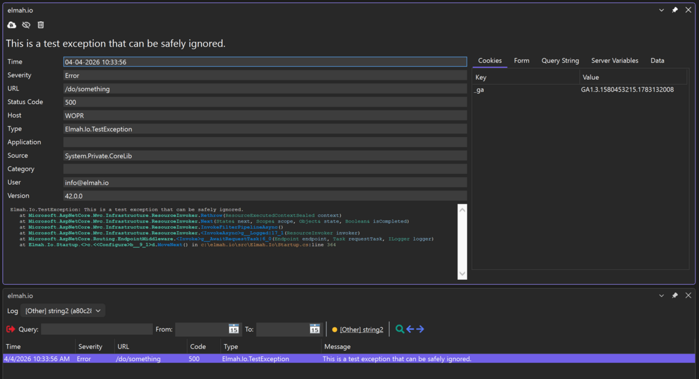
Task: Focus the Query input field
Action: 96,329
